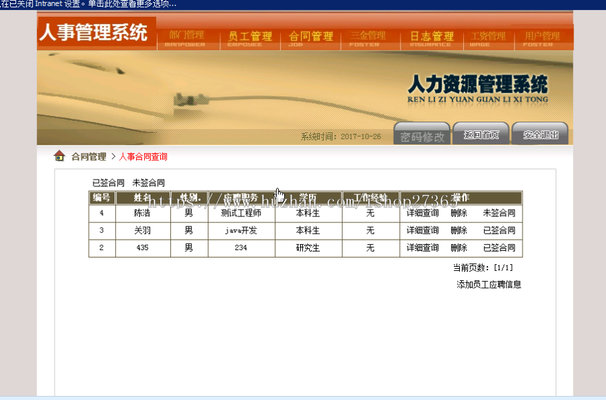Click 添加员工应聘信息 link
The image size is (606, 400).
(x=489, y=284)
